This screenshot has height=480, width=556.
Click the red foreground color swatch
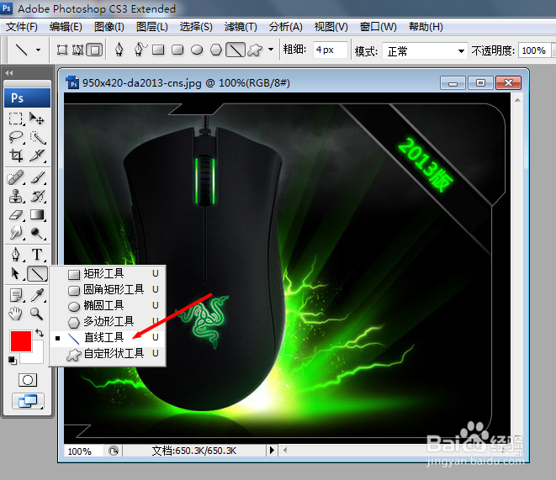tap(21, 341)
